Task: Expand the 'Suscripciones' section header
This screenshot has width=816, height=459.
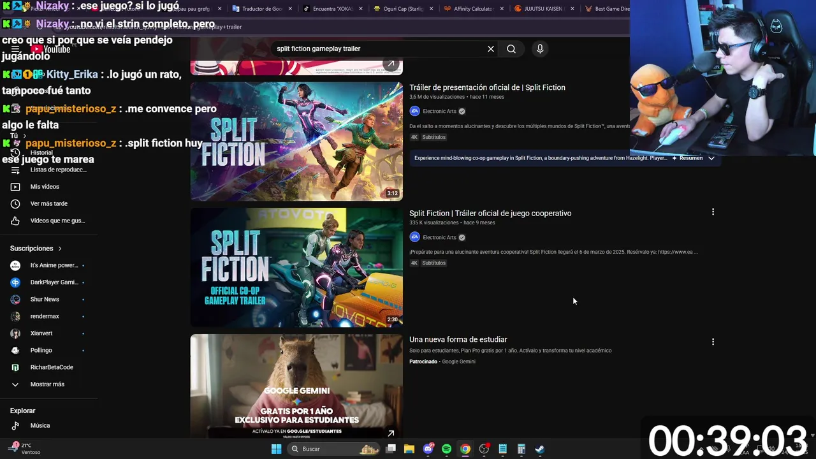Action: click(36, 249)
